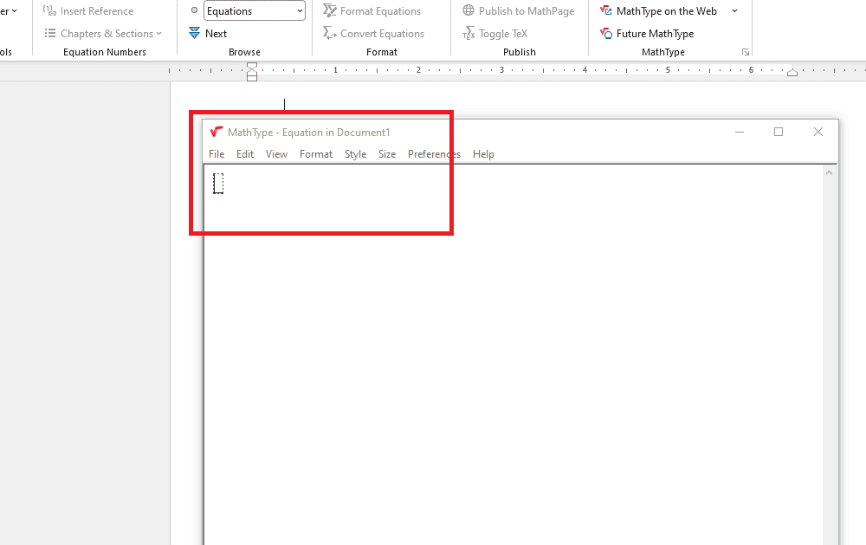Open MathType on the Web

point(658,10)
